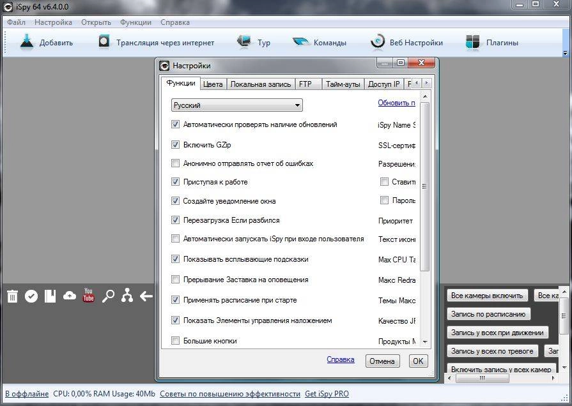Open Советы по повышению эффективности link
Image resolution: width=572 pixels, height=406 pixels.
pyautogui.click(x=230, y=394)
